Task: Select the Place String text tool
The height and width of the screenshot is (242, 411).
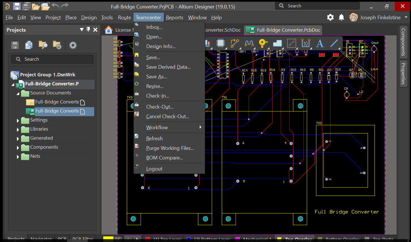Action: click(x=320, y=43)
